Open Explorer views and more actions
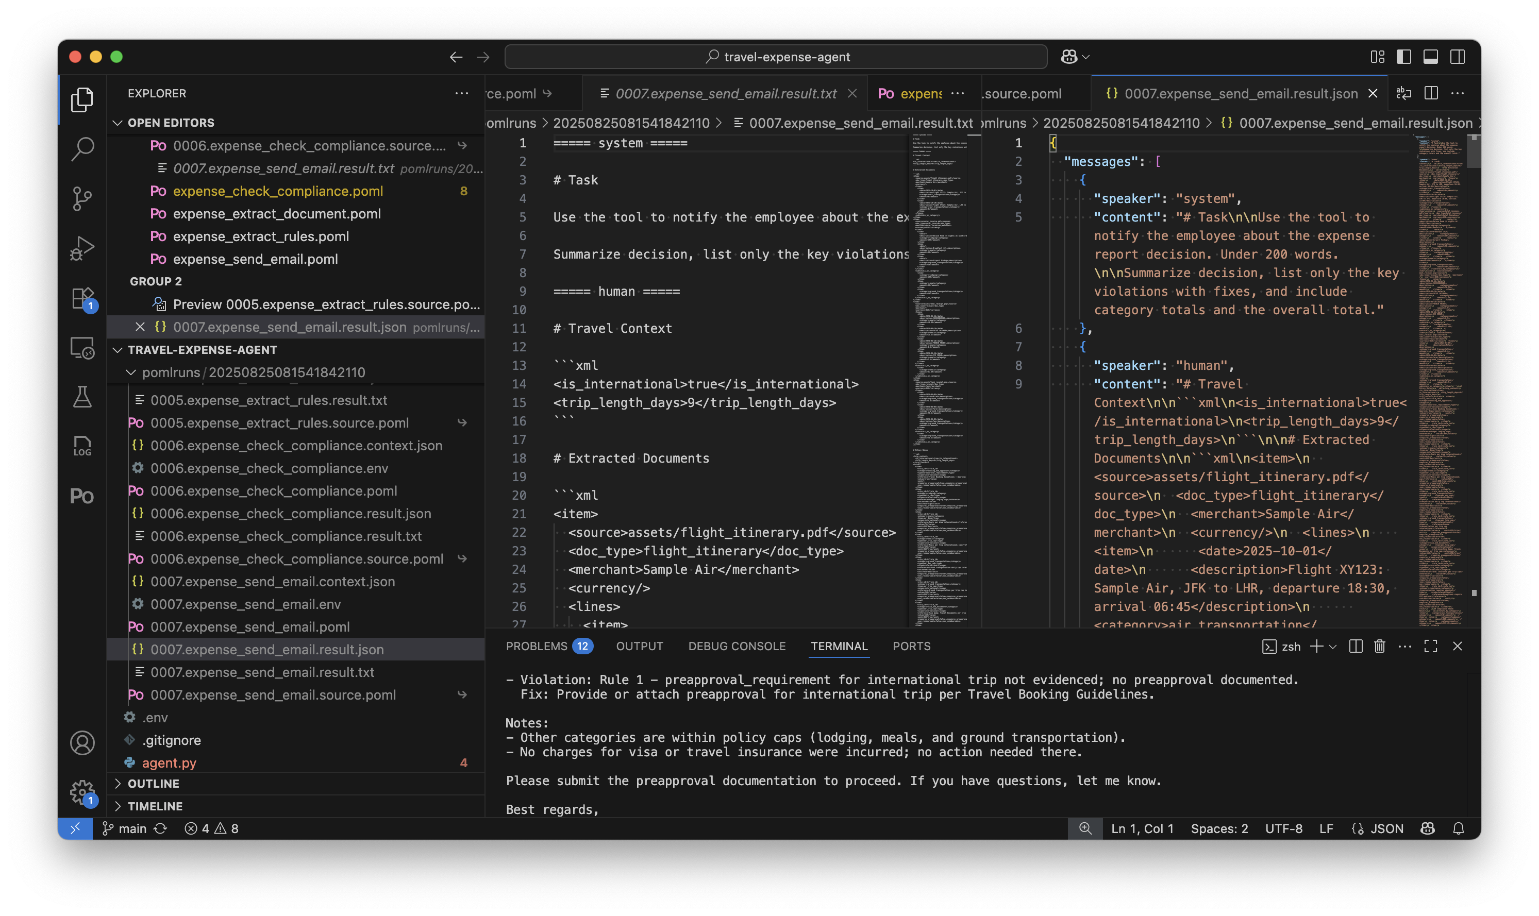Image resolution: width=1539 pixels, height=916 pixels. coord(461,93)
